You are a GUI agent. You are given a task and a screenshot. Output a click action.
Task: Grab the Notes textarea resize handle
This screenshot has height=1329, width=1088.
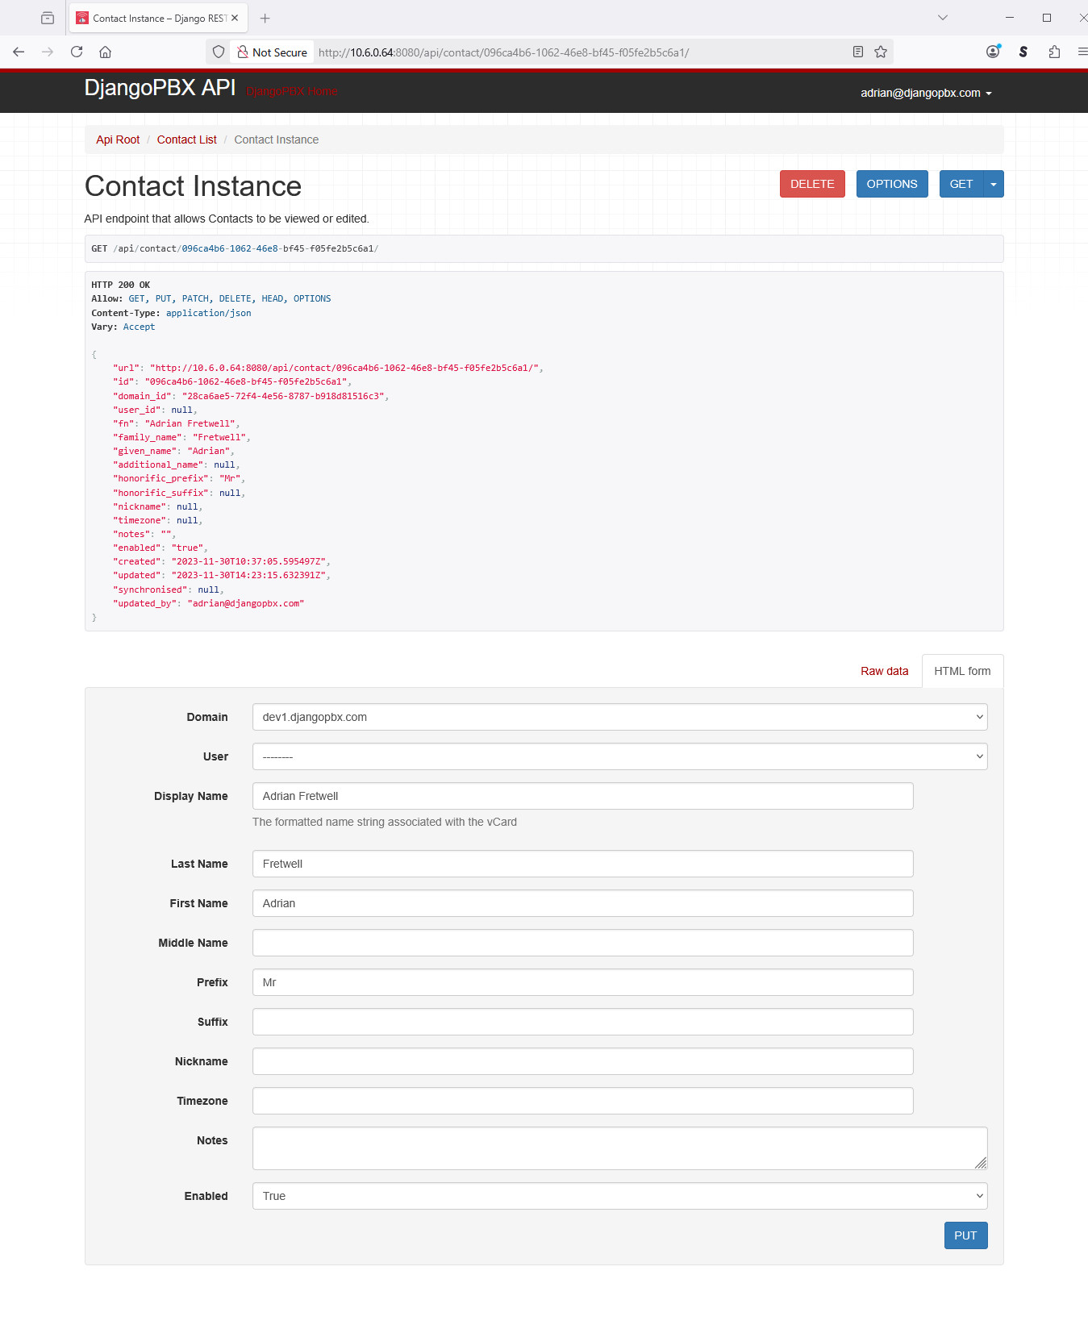[981, 1163]
